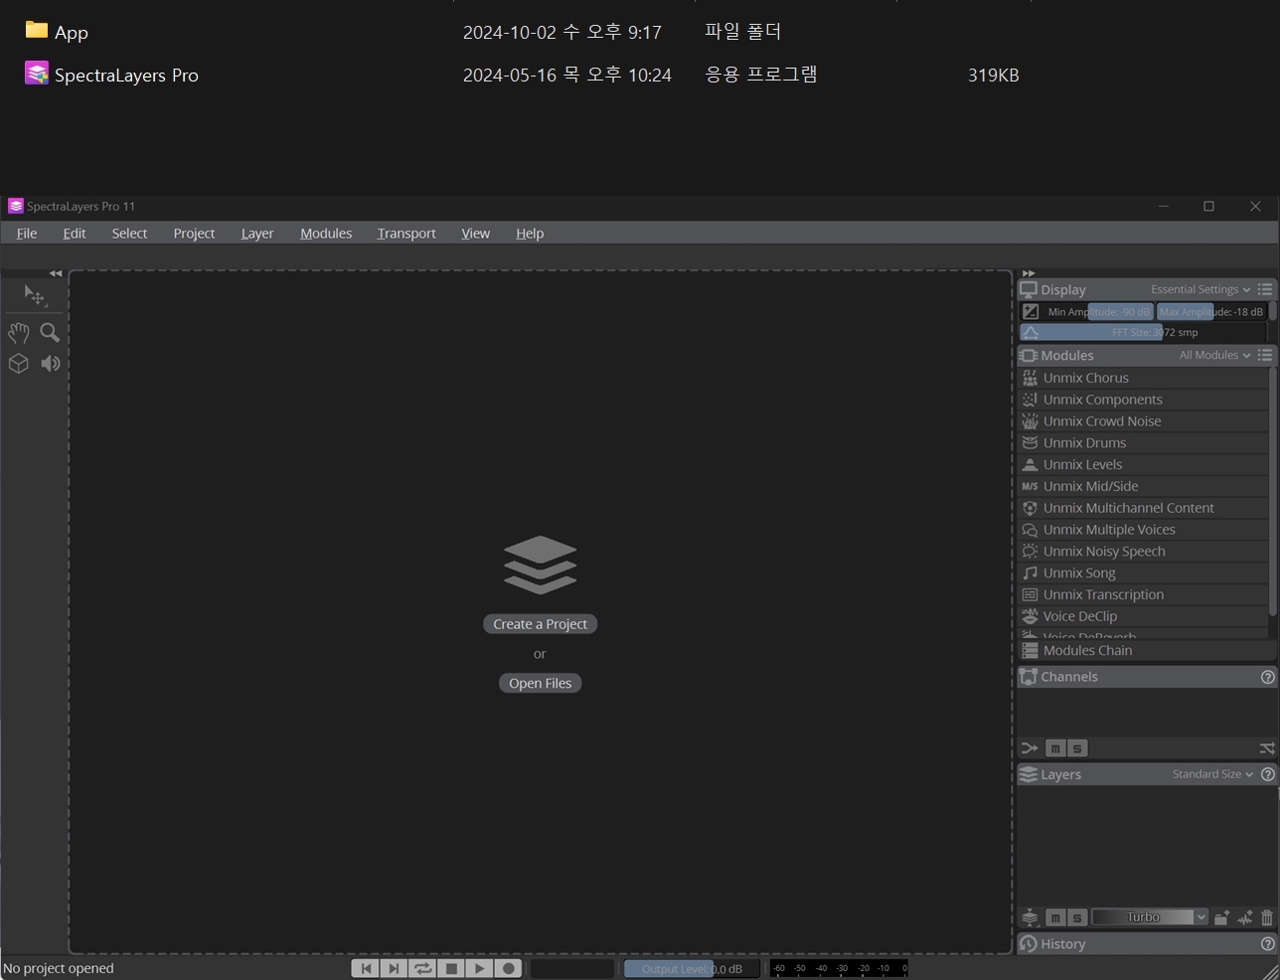
Task: Open the Voice DeClip module
Action: pos(1143,616)
